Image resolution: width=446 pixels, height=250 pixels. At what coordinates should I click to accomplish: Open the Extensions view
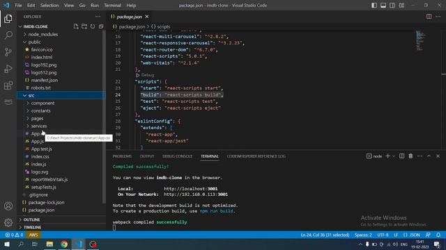(x=8, y=85)
